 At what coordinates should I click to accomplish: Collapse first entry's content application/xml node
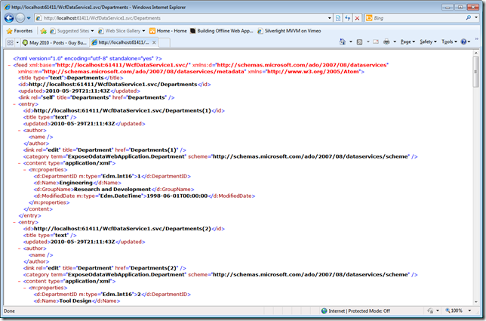point(20,163)
